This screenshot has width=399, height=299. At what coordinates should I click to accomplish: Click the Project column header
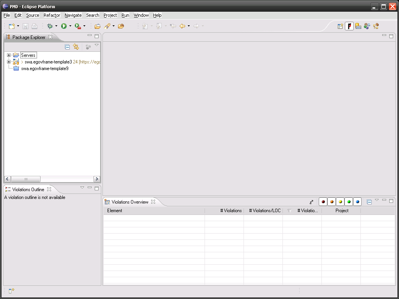342,211
